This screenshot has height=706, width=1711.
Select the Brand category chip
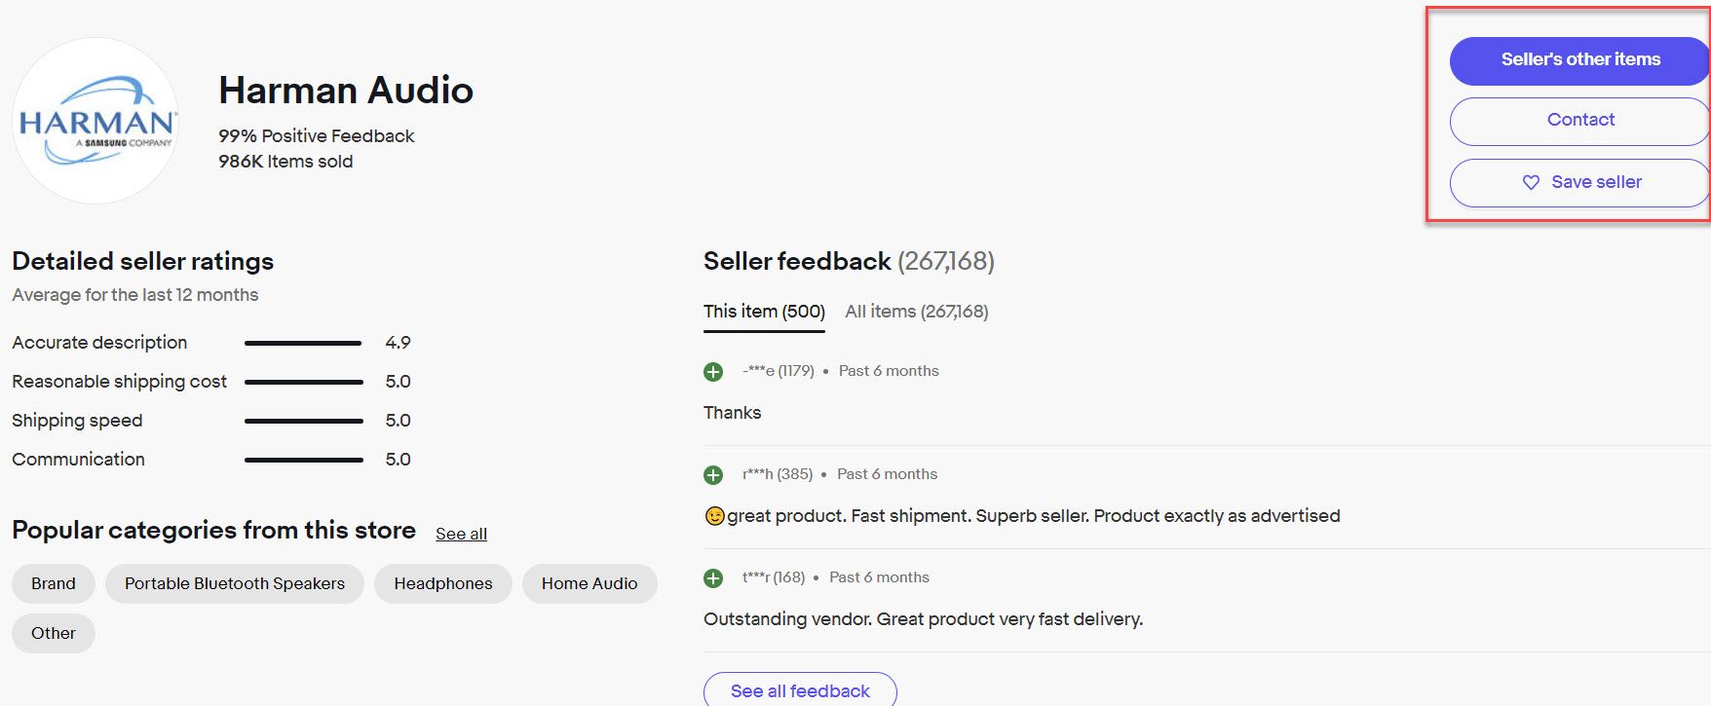point(54,583)
